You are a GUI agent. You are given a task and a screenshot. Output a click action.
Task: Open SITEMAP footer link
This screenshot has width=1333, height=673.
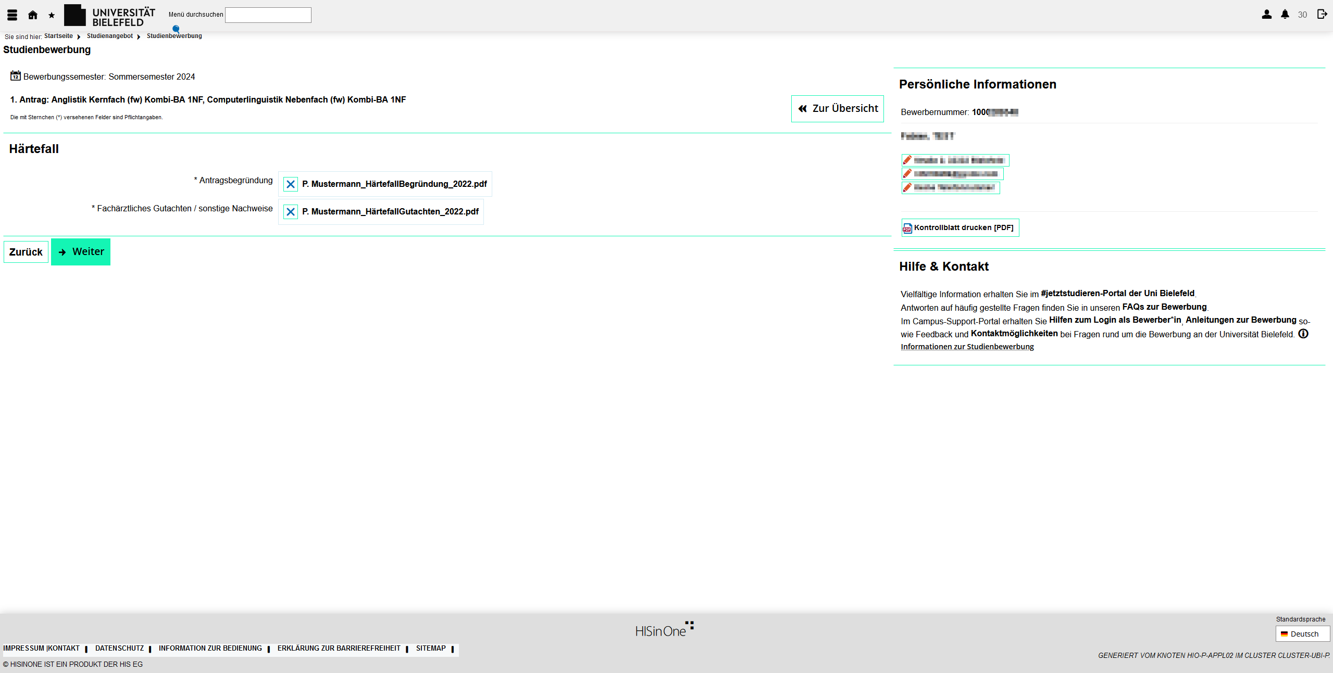click(431, 649)
